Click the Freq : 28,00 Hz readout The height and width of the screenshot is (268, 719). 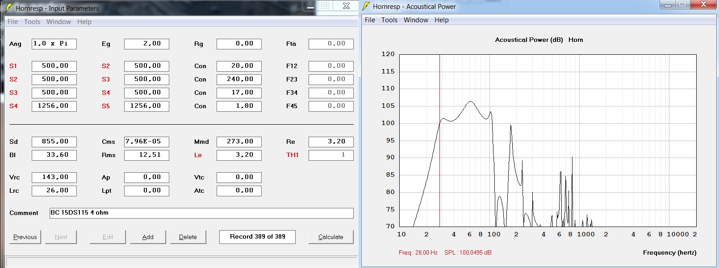tap(418, 252)
